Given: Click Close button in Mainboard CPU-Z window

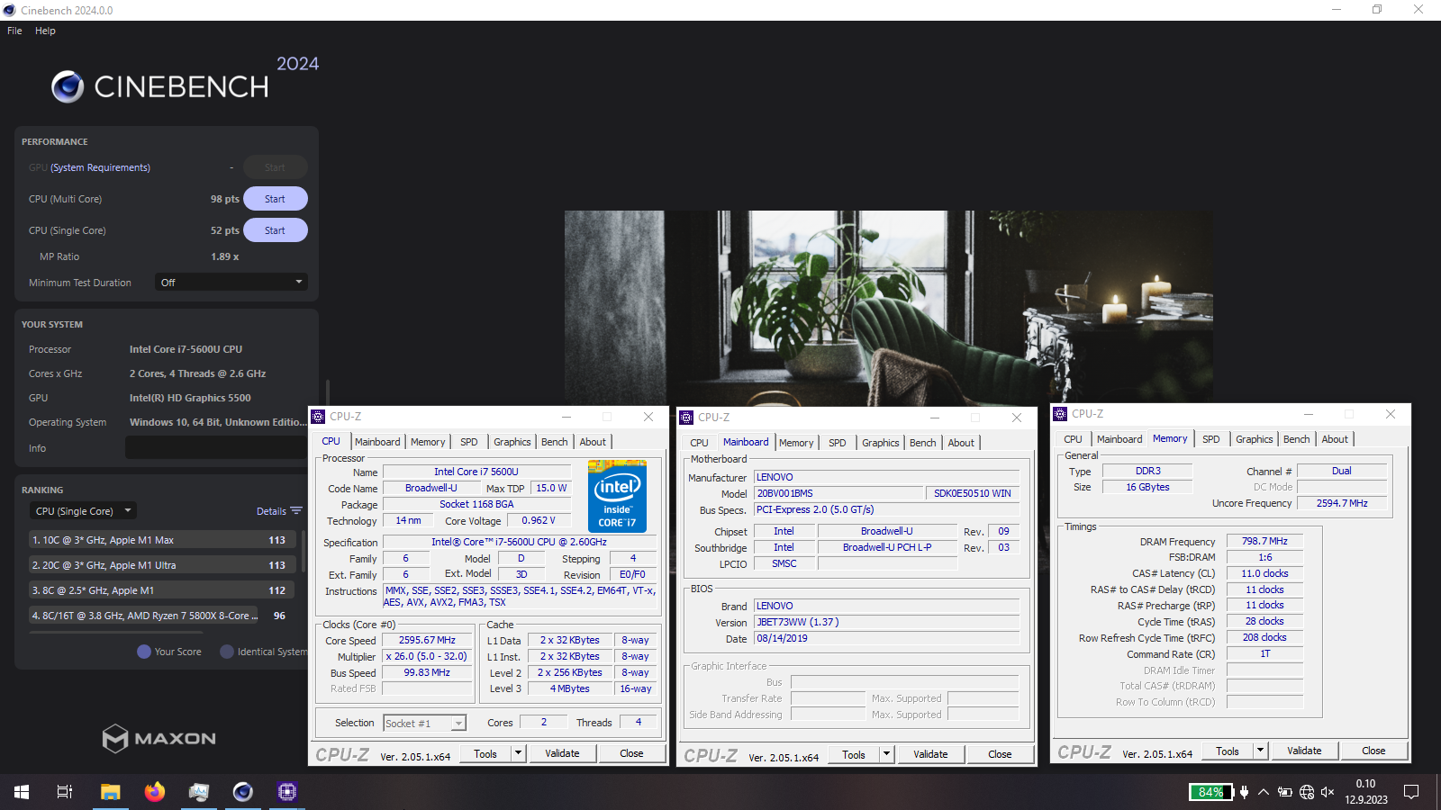Looking at the screenshot, I should (1000, 754).
